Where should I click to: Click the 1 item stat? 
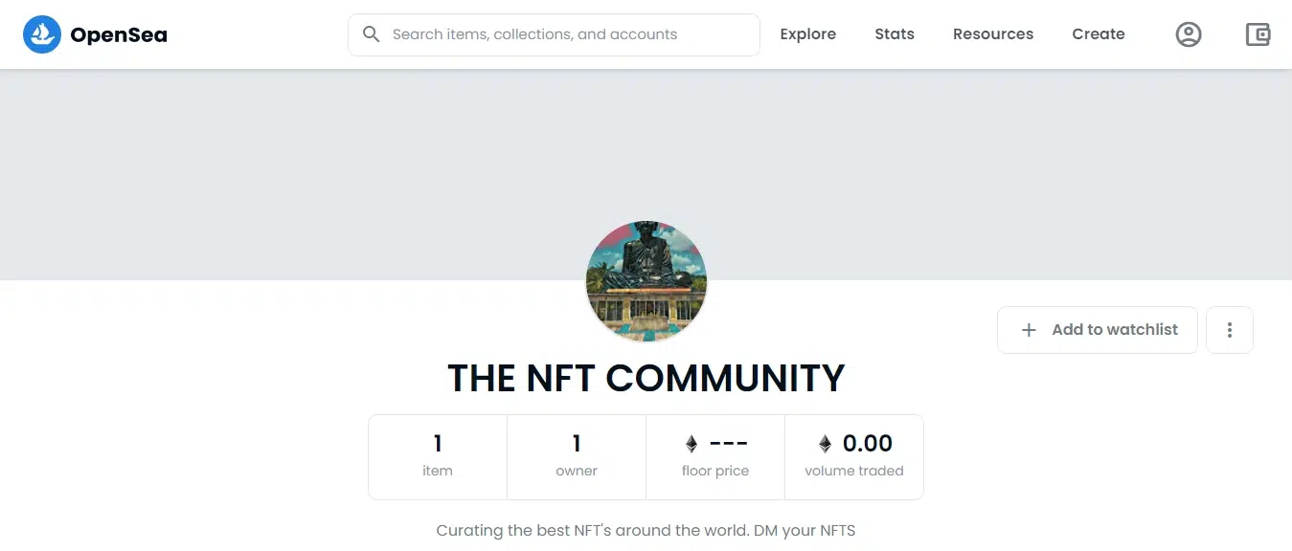[x=438, y=456]
